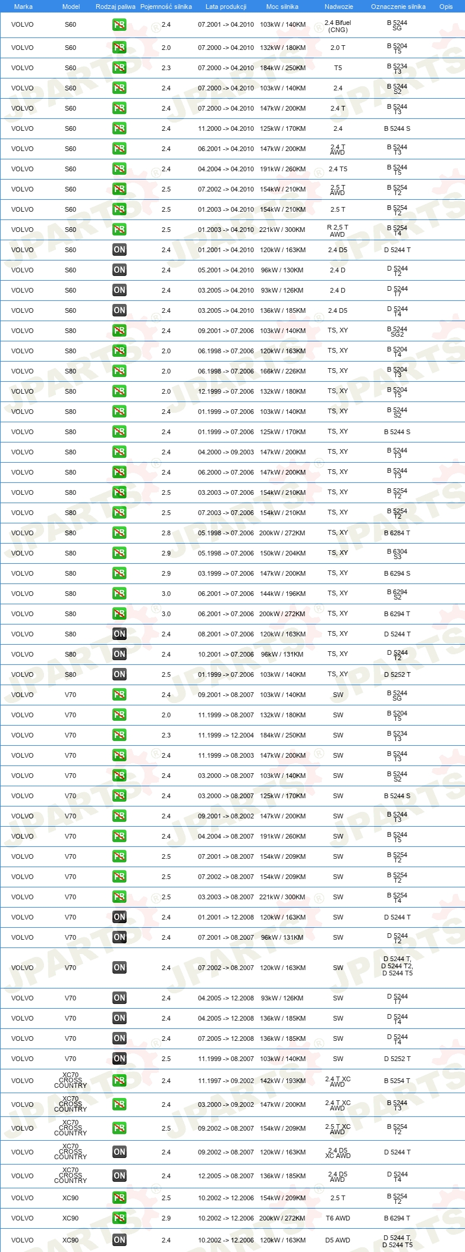Click the '2.4 Bifuel (CNG)' body cell
The width and height of the screenshot is (465, 1252).
point(338,26)
